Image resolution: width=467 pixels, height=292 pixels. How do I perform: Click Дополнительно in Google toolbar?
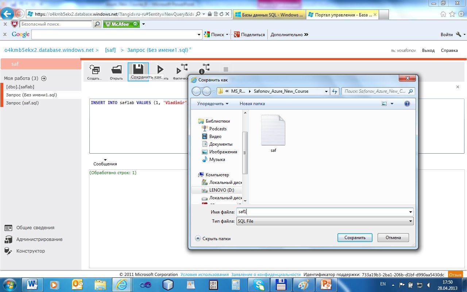coord(289,34)
